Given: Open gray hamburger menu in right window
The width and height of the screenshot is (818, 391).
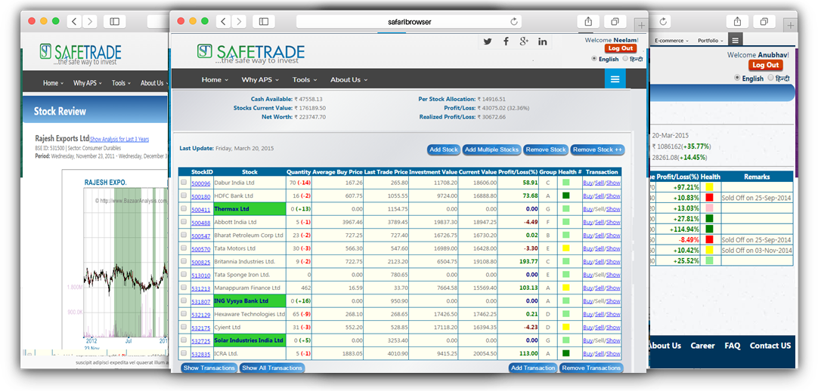Looking at the screenshot, I should pyautogui.click(x=735, y=40).
